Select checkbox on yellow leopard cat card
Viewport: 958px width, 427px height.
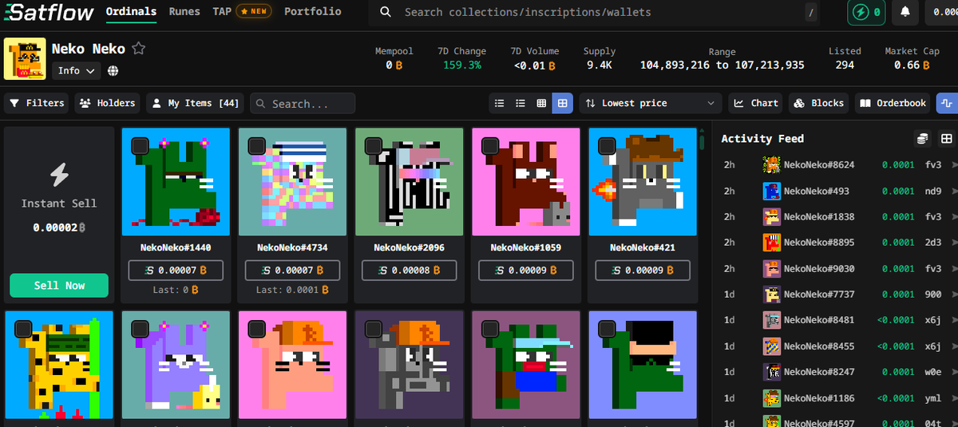pos(23,329)
